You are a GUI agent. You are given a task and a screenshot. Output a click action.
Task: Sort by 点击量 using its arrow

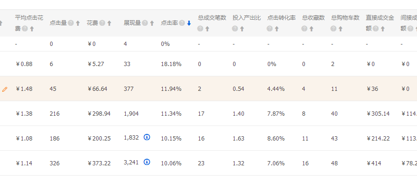click(78, 23)
